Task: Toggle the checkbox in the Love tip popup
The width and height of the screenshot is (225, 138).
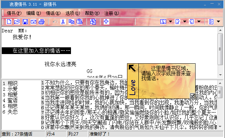Action: (192, 96)
